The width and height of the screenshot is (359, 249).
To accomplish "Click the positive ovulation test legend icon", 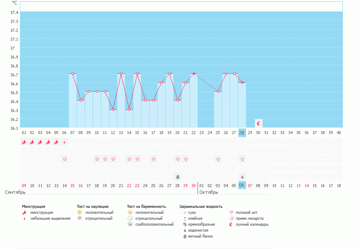I will click(79, 212).
